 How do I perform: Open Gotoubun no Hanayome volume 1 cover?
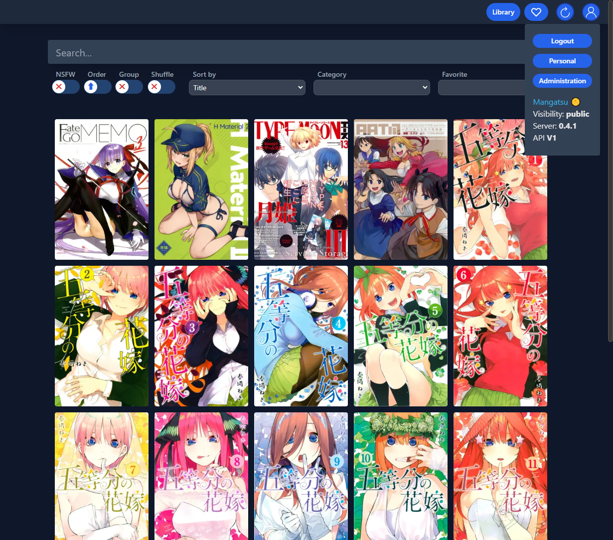pyautogui.click(x=500, y=189)
